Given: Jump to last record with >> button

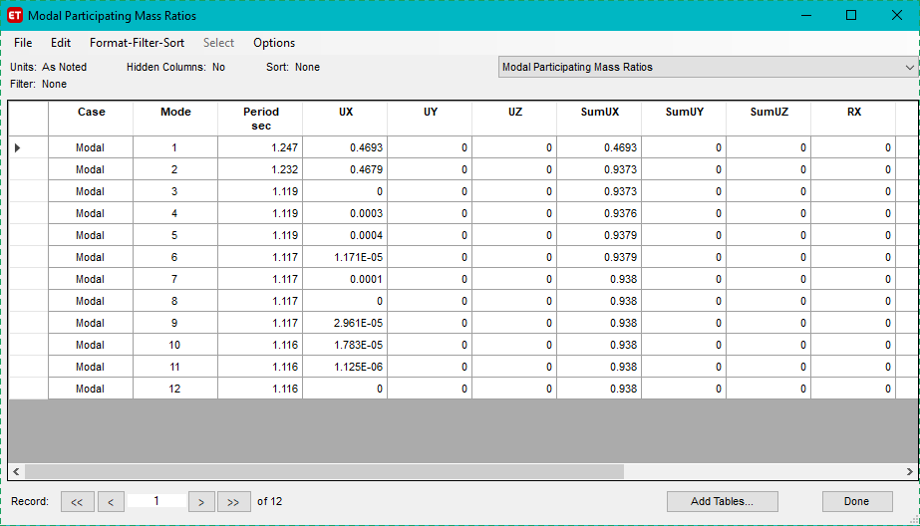Looking at the screenshot, I should click(233, 502).
